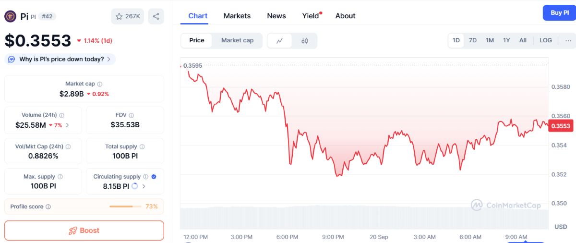Switch to candlestick chart icon
576x243 pixels.
point(305,41)
